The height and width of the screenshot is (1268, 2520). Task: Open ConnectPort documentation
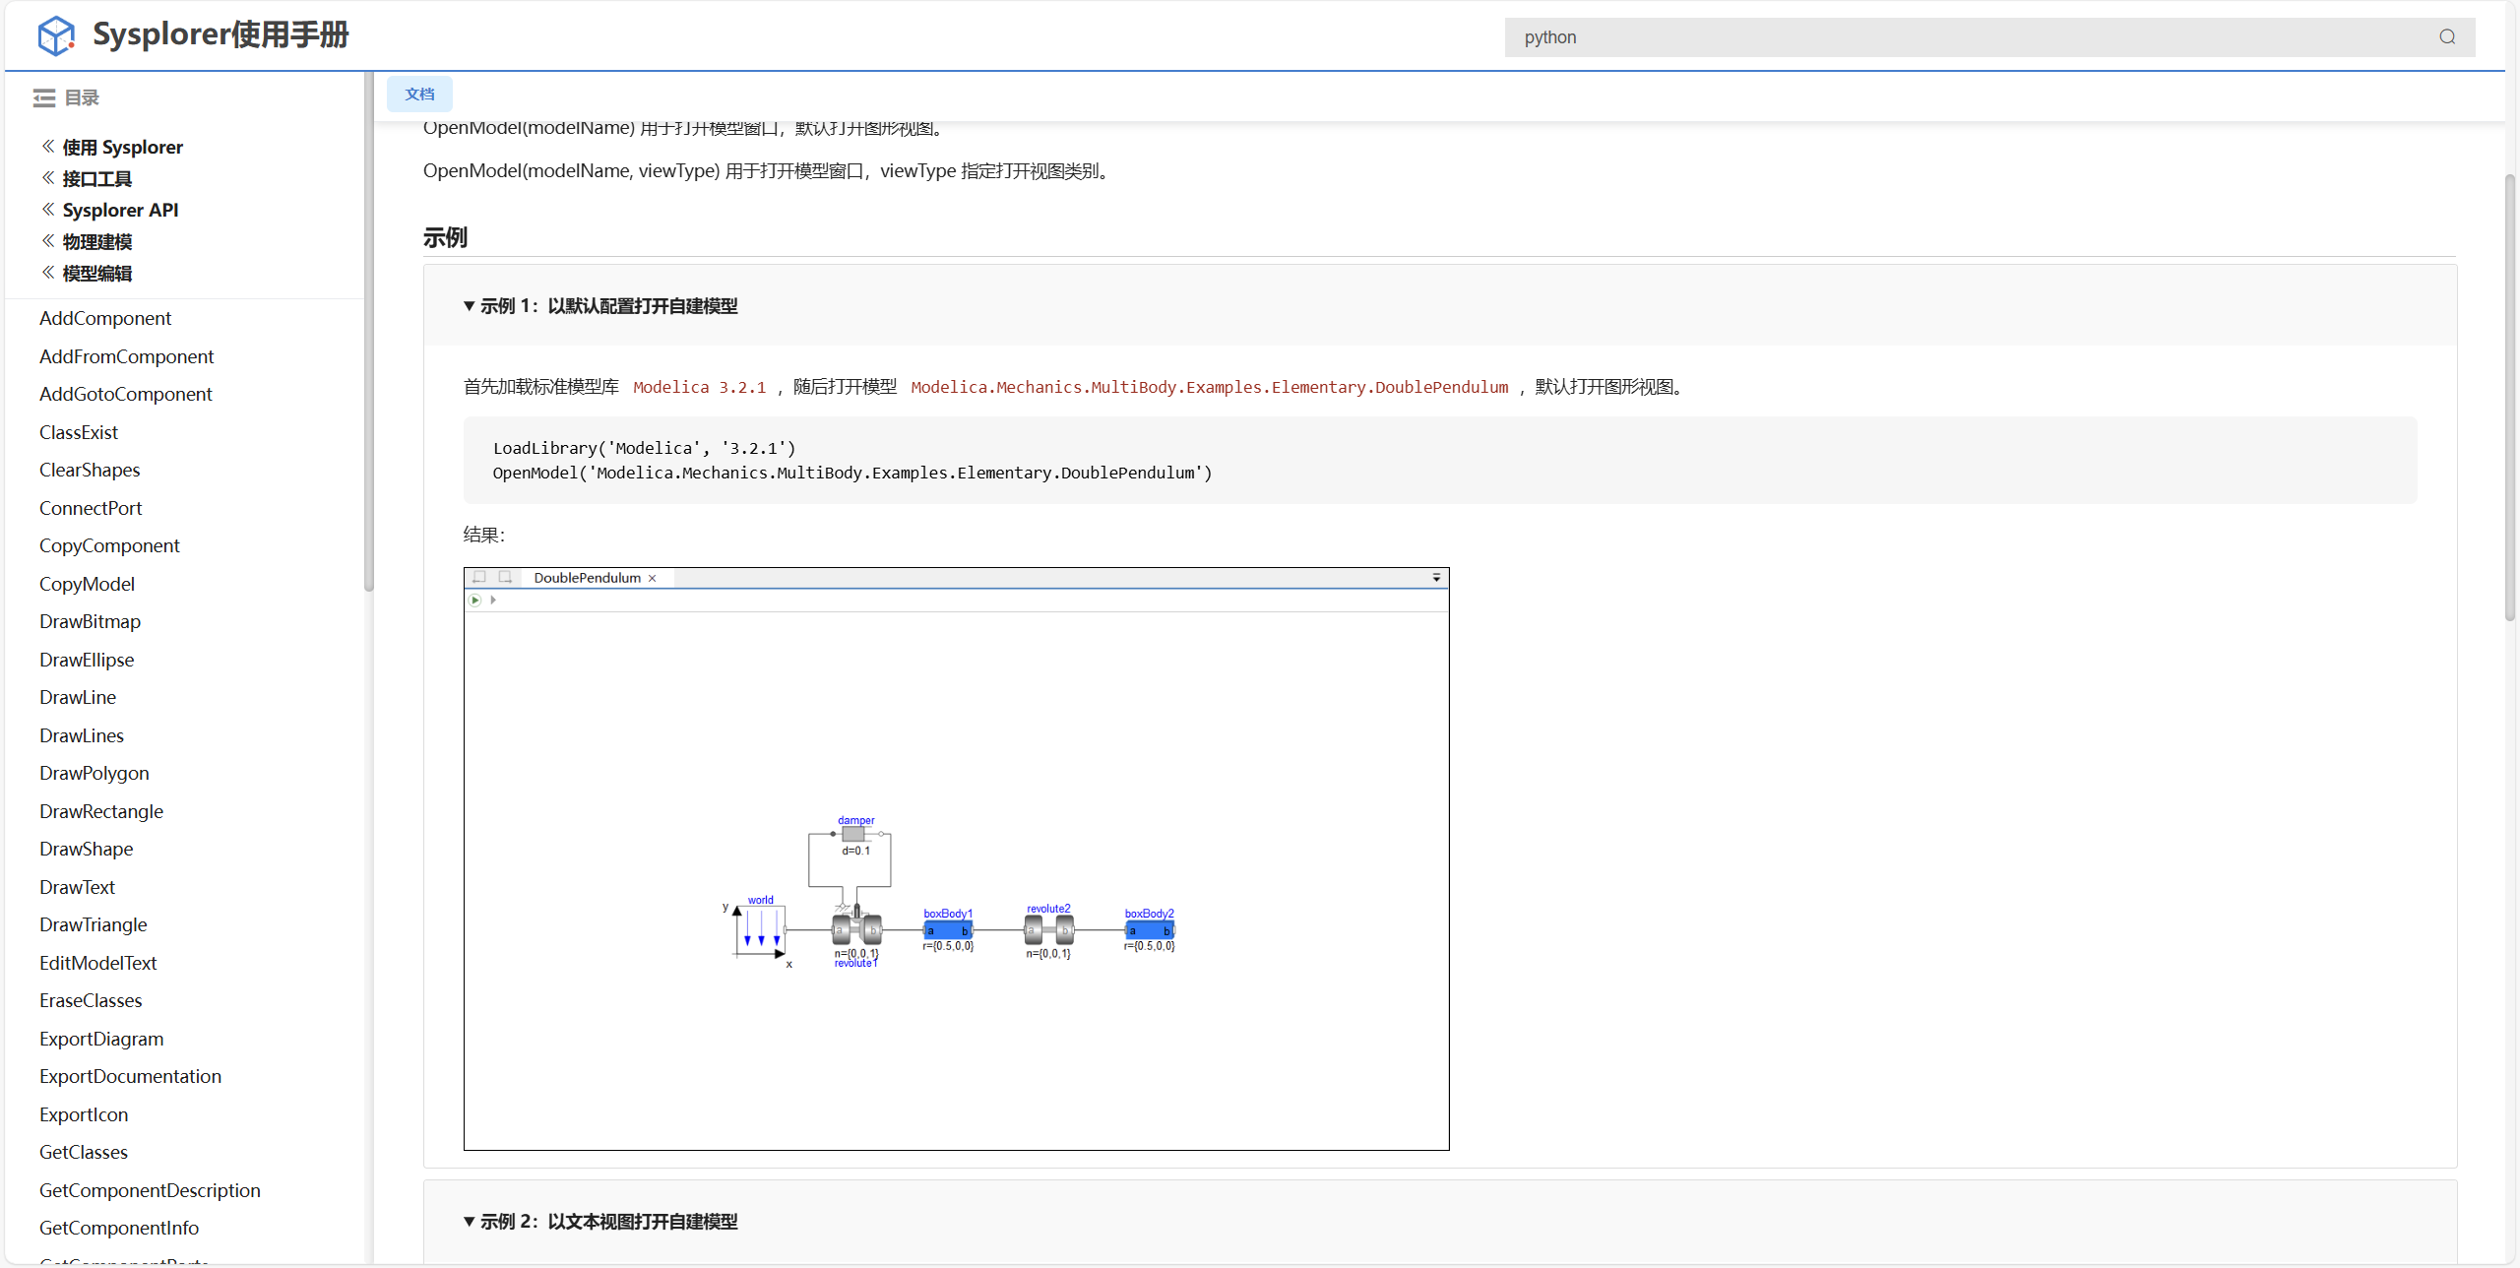pyautogui.click(x=91, y=508)
